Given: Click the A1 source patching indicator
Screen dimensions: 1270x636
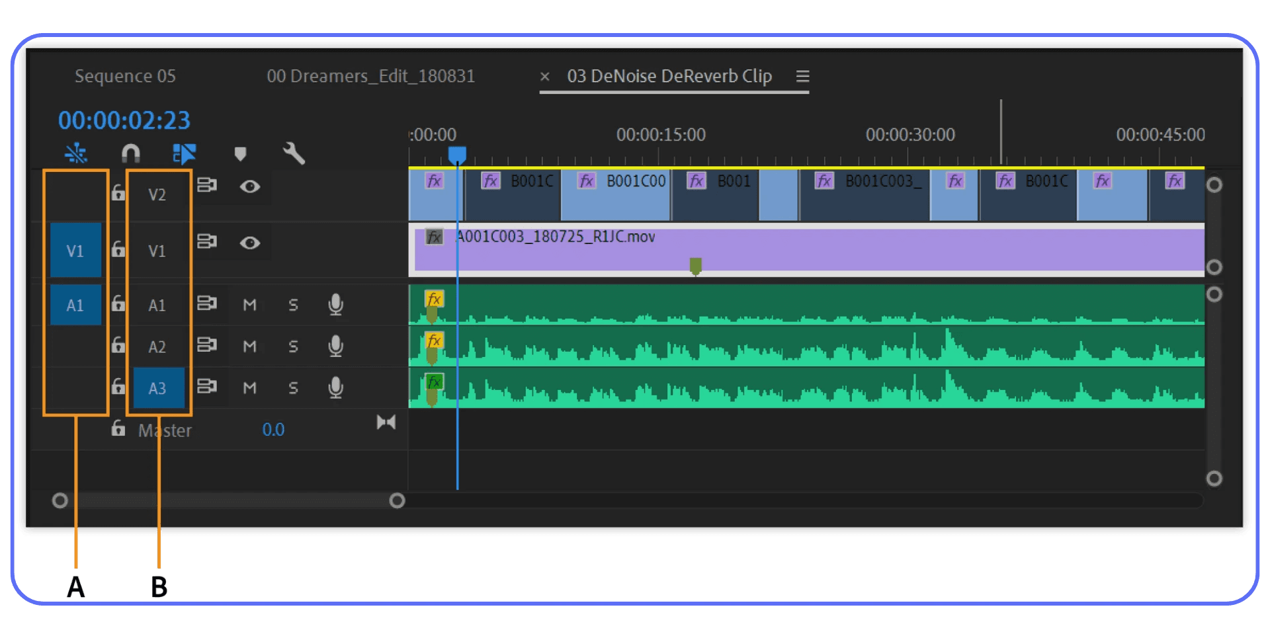Looking at the screenshot, I should click(76, 305).
